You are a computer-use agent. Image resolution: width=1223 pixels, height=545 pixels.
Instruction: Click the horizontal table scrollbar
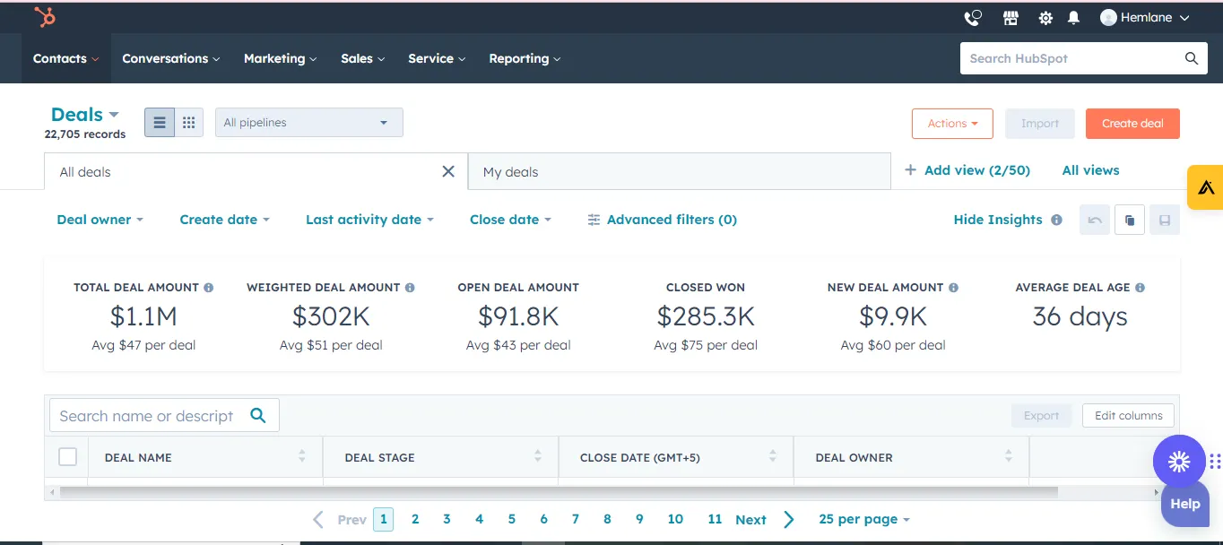556,492
